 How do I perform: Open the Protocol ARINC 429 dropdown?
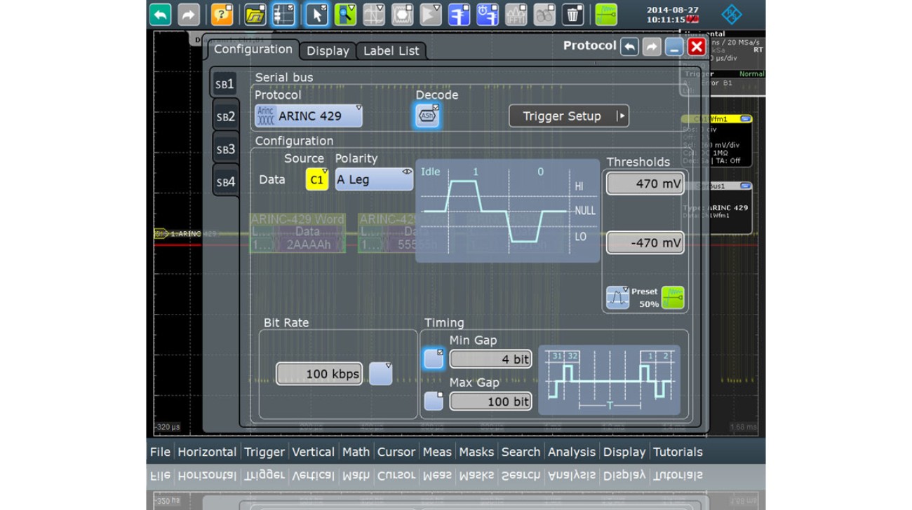(x=309, y=116)
